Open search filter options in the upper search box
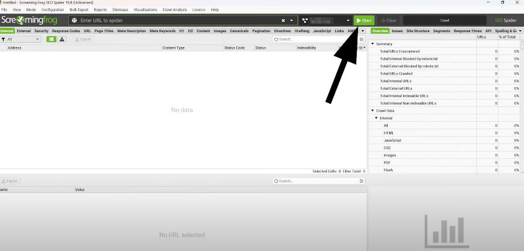 tap(361, 40)
